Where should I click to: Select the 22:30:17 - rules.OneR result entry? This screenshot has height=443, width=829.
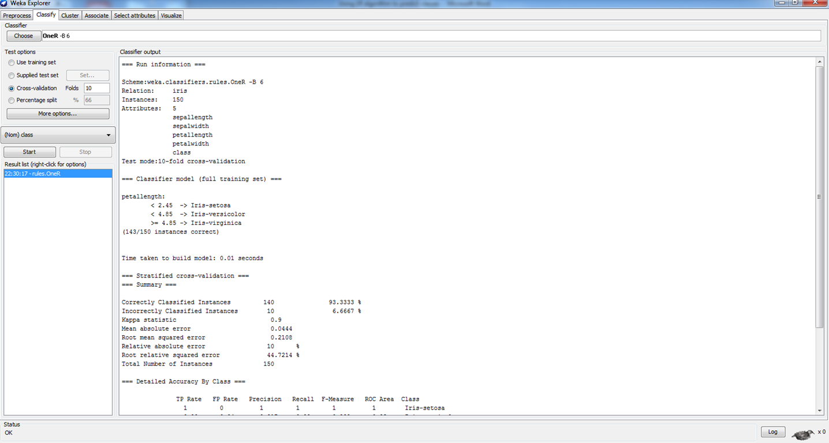tap(58, 174)
